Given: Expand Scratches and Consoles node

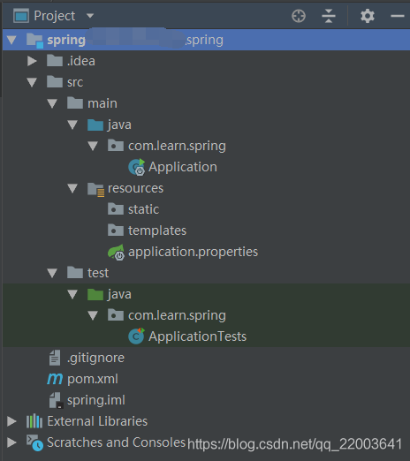Looking at the screenshot, I should [x=11, y=442].
